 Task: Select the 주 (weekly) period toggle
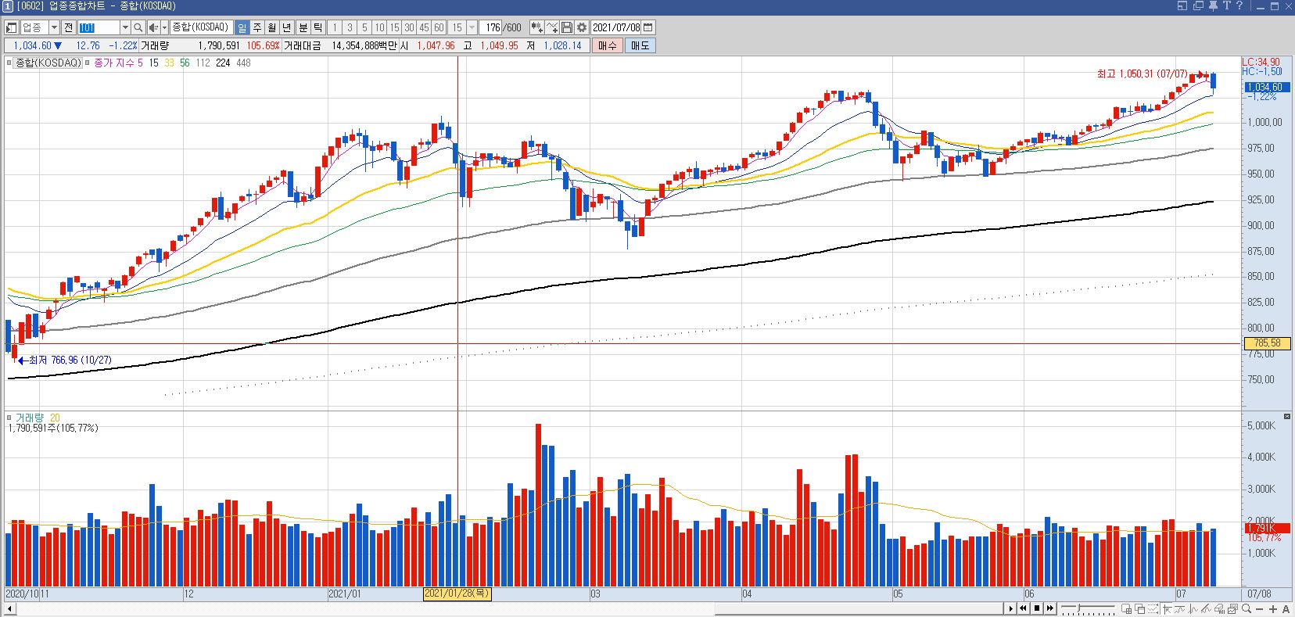coord(257,27)
